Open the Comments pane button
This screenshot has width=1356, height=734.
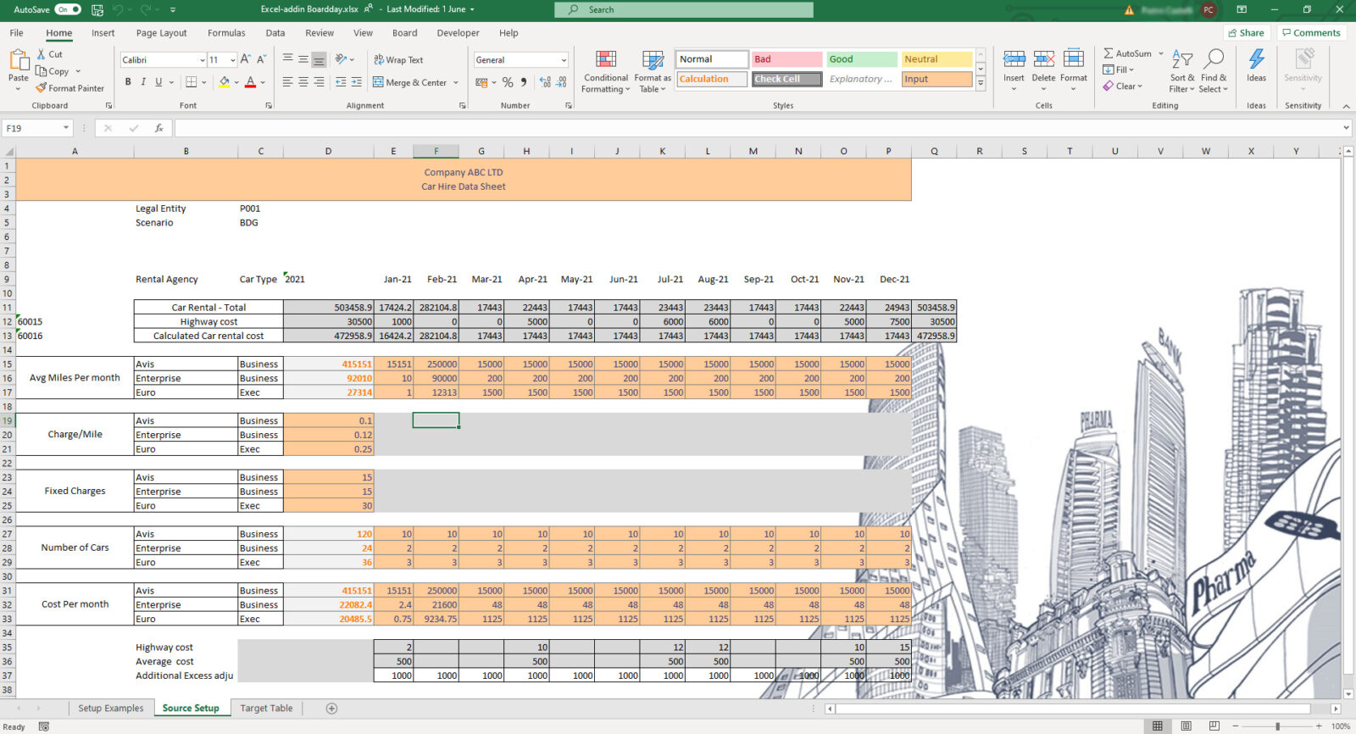1310,33
